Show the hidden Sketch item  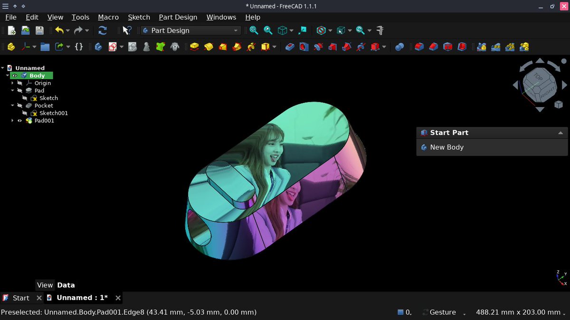point(25,98)
